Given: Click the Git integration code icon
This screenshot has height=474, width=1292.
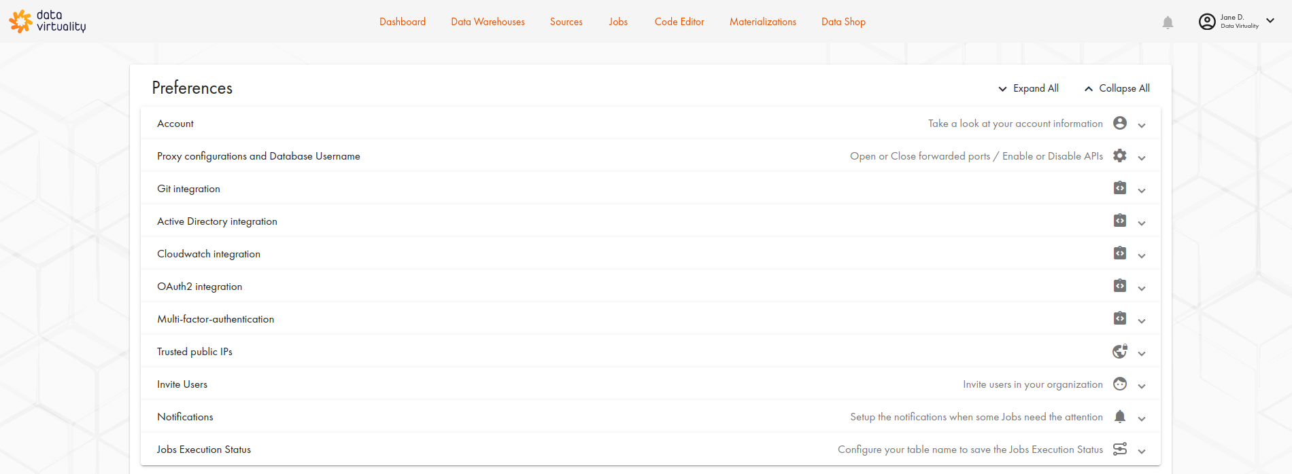Looking at the screenshot, I should coord(1120,188).
